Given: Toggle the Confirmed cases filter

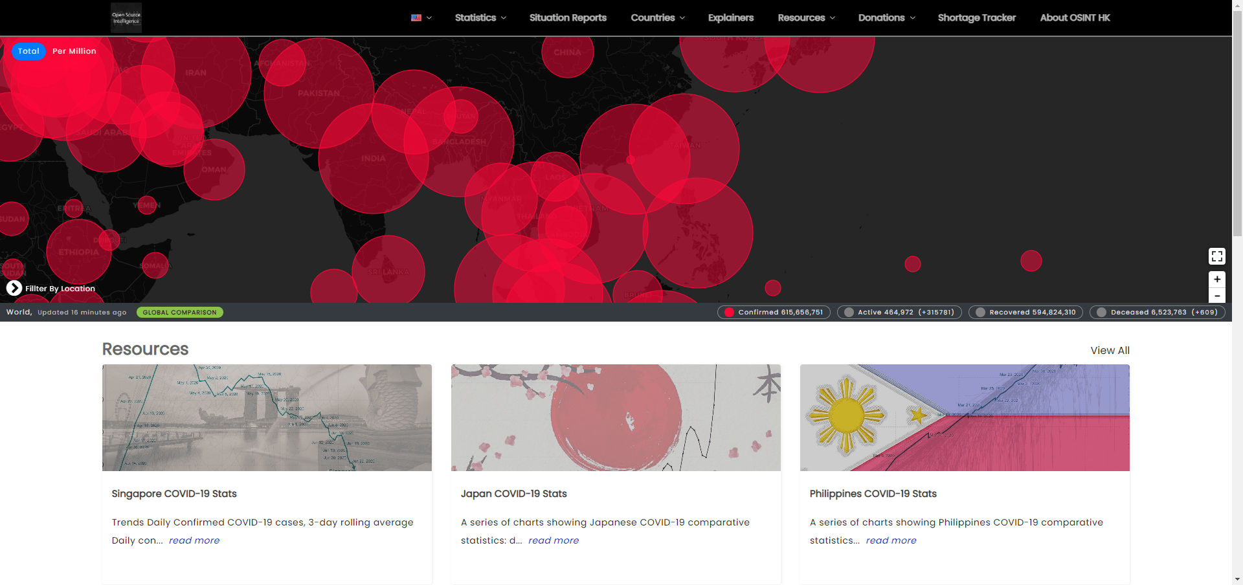Looking at the screenshot, I should pyautogui.click(x=774, y=313).
